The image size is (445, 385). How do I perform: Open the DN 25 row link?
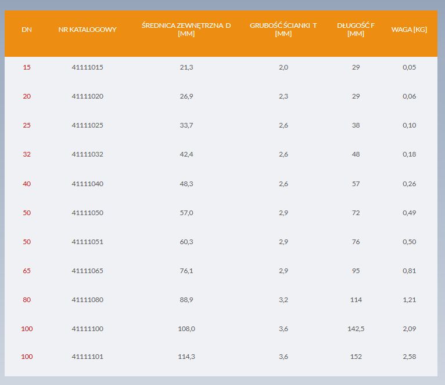(27, 125)
